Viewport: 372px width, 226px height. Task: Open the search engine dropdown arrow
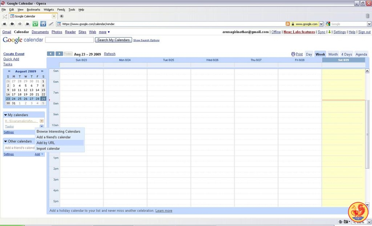pos(369,24)
